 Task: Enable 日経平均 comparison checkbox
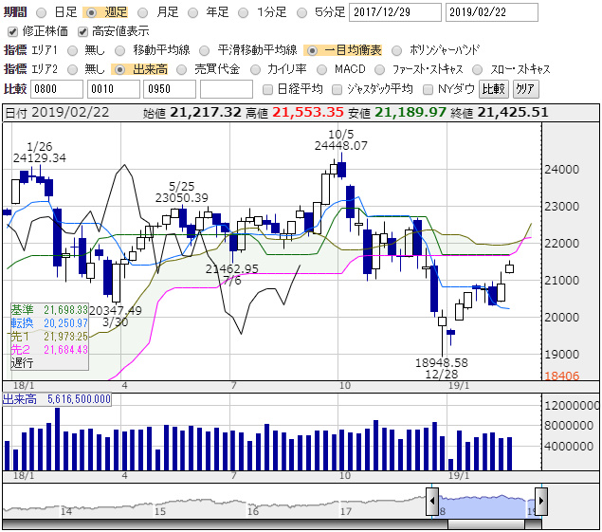pyautogui.click(x=267, y=89)
